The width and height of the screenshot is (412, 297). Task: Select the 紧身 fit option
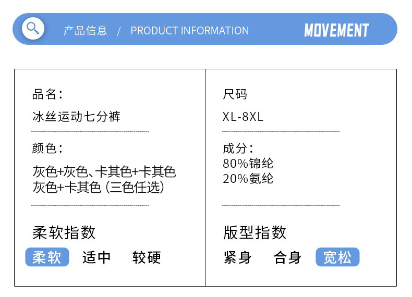pos(237,257)
